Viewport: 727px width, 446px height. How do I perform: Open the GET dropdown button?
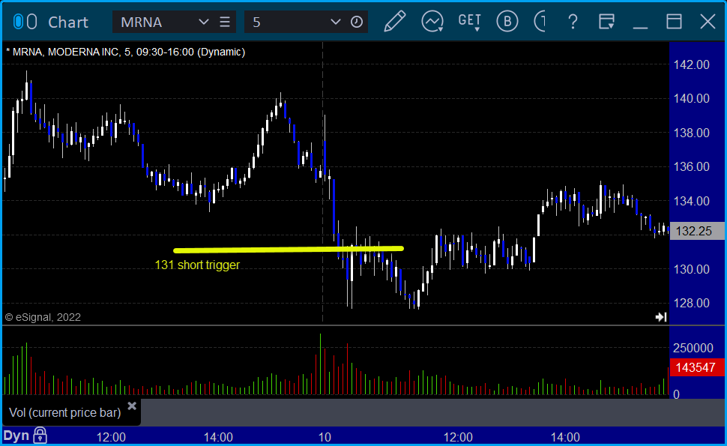469,22
